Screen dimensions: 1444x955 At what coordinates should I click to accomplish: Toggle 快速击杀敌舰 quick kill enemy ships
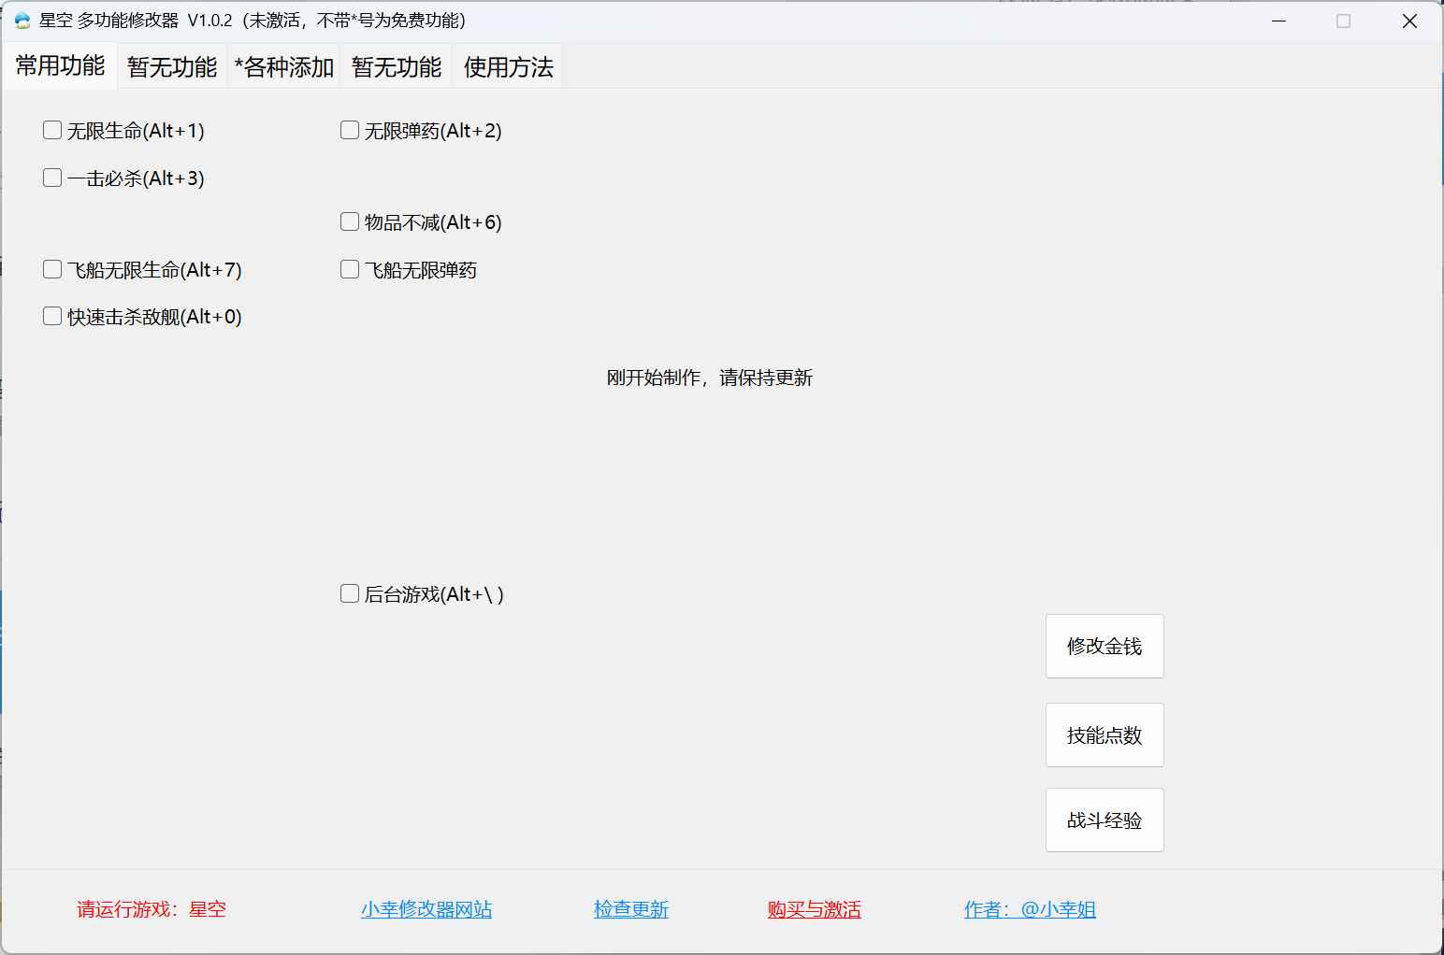coord(52,316)
